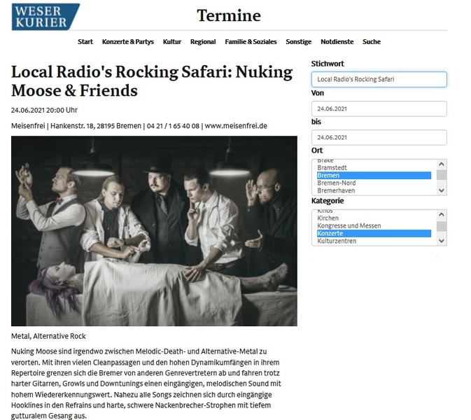Click the Ort label
Image resolution: width=471 pixels, height=420 pixels.
pyautogui.click(x=317, y=150)
